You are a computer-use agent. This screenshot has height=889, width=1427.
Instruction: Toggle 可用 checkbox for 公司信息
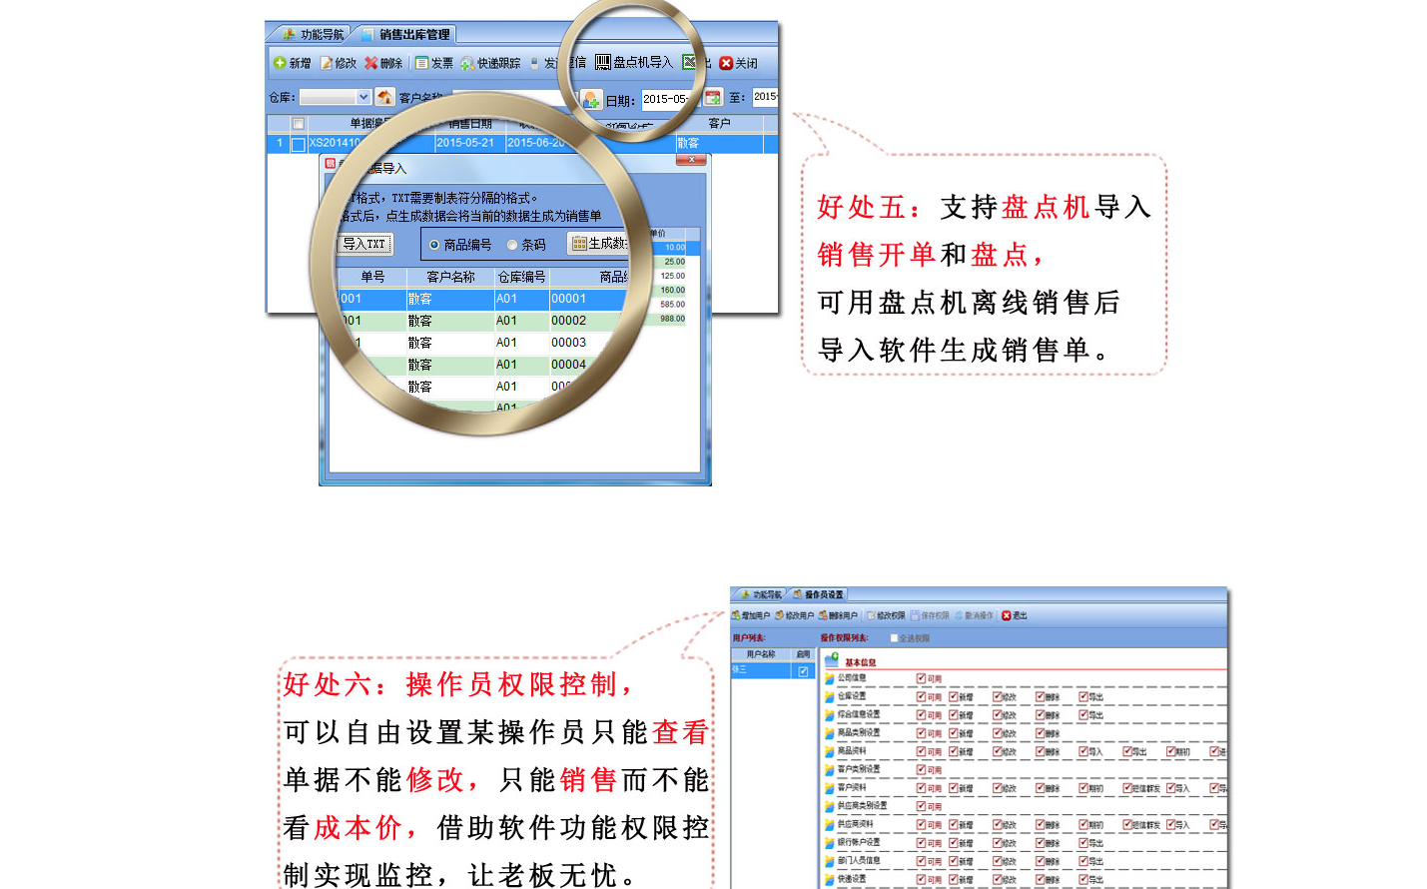pos(921,678)
